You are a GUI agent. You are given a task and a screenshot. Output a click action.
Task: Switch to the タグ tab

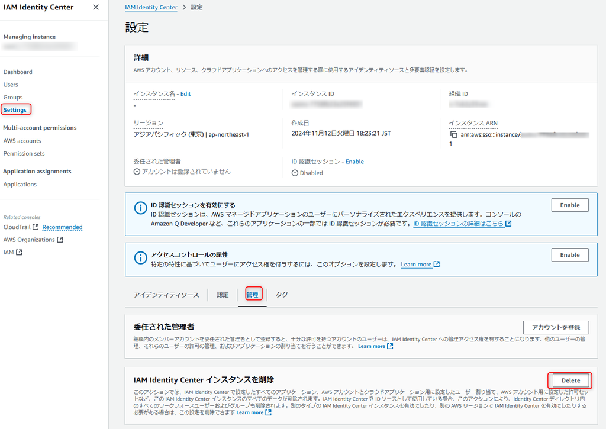pyautogui.click(x=282, y=295)
